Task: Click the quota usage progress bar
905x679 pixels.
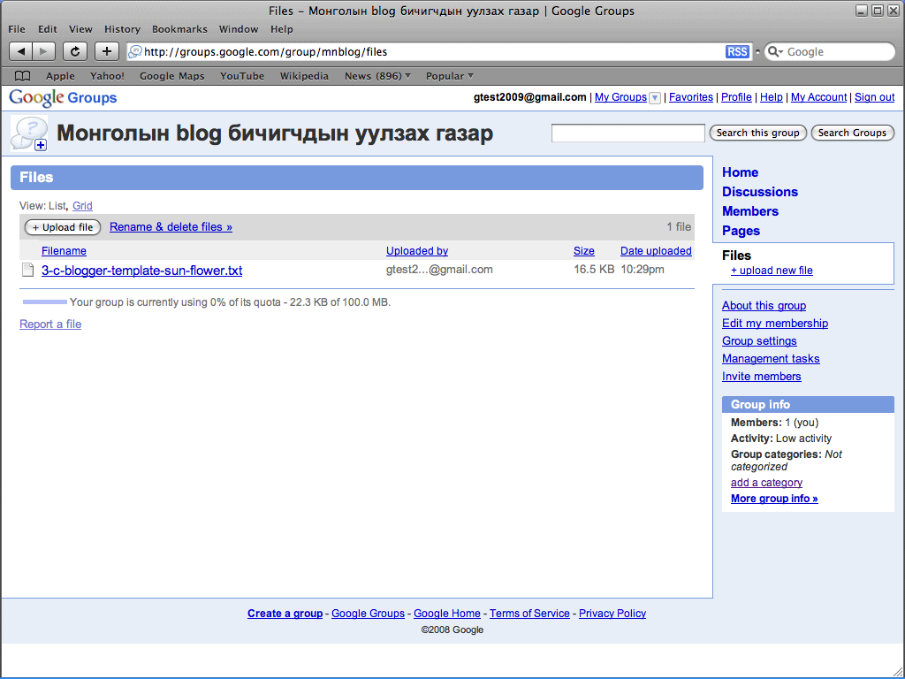Action: [45, 302]
